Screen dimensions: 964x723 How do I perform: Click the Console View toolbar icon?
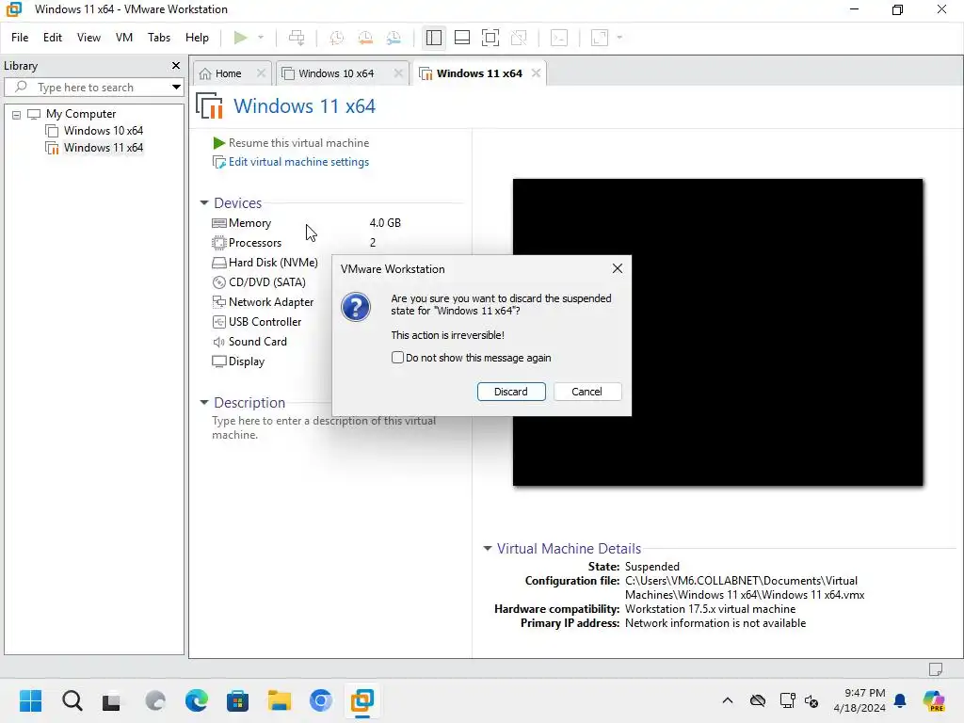(x=559, y=38)
